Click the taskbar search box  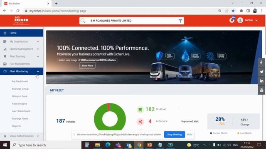pos(46,145)
